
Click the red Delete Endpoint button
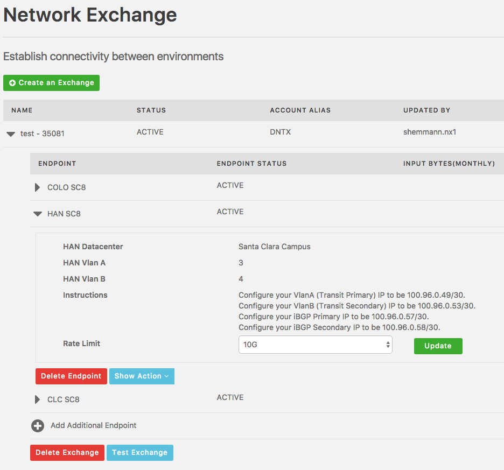(72, 376)
